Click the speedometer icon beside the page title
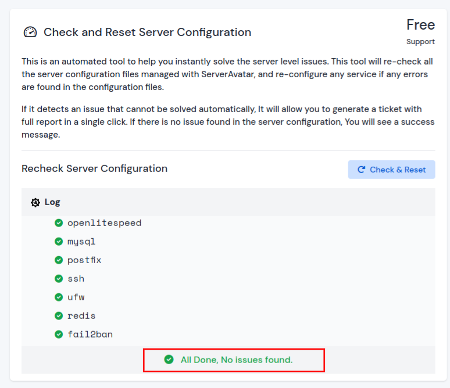This screenshot has width=450, height=388. (x=30, y=33)
